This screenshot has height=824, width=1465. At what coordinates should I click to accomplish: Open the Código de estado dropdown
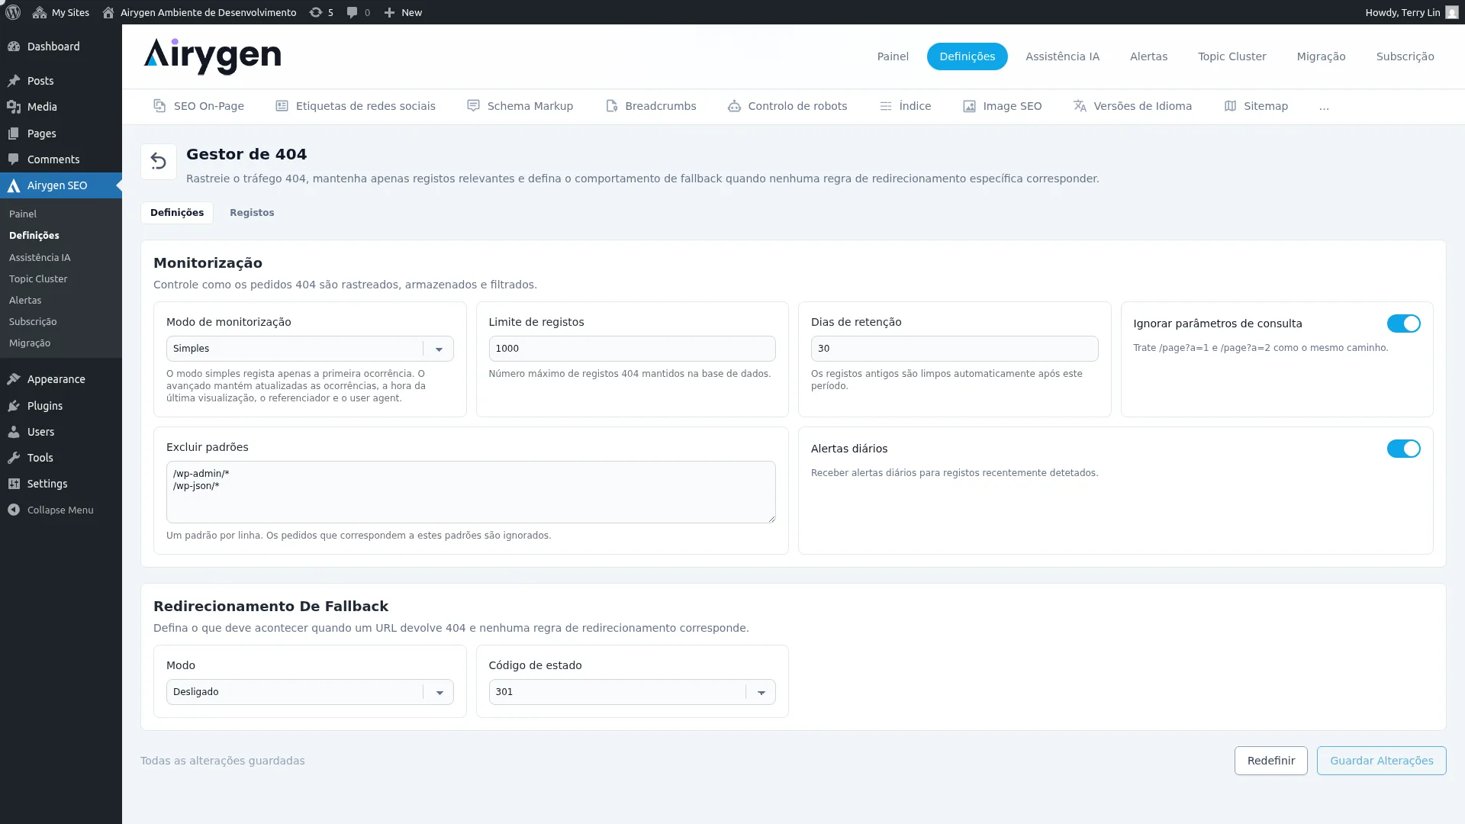point(632,692)
